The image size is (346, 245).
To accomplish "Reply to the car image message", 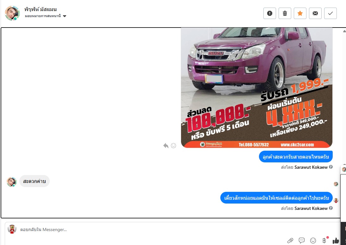I will click(x=166, y=146).
